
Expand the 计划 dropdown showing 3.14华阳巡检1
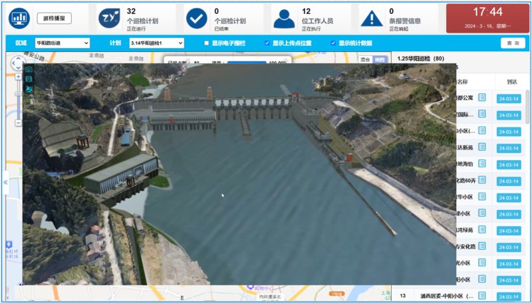coord(155,43)
